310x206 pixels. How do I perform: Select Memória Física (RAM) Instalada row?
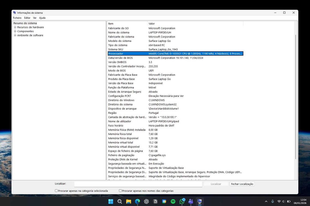(175, 130)
